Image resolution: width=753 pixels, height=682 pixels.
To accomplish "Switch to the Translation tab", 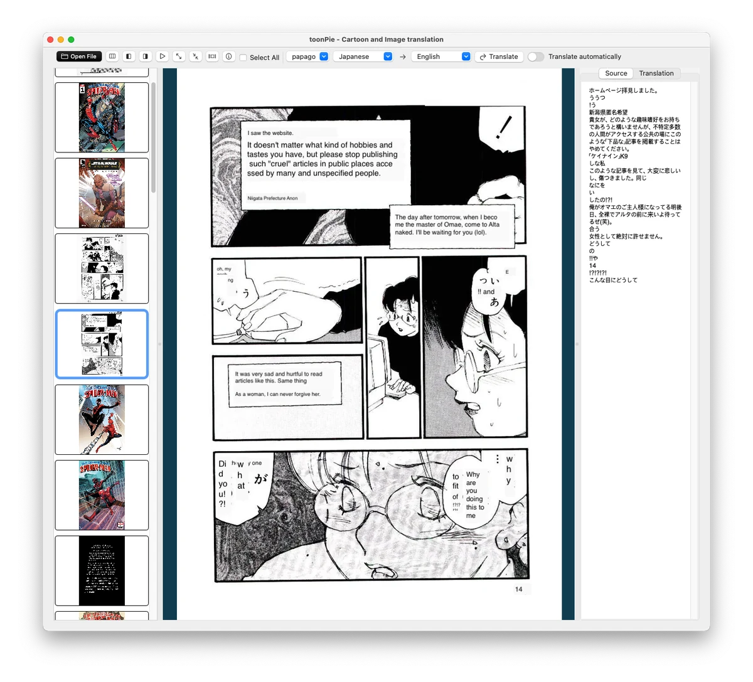I will point(656,73).
